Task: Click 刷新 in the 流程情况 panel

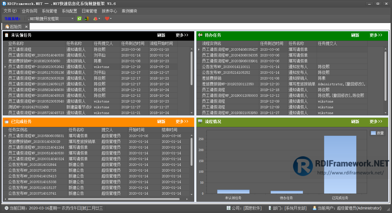Action: (x=355, y=121)
